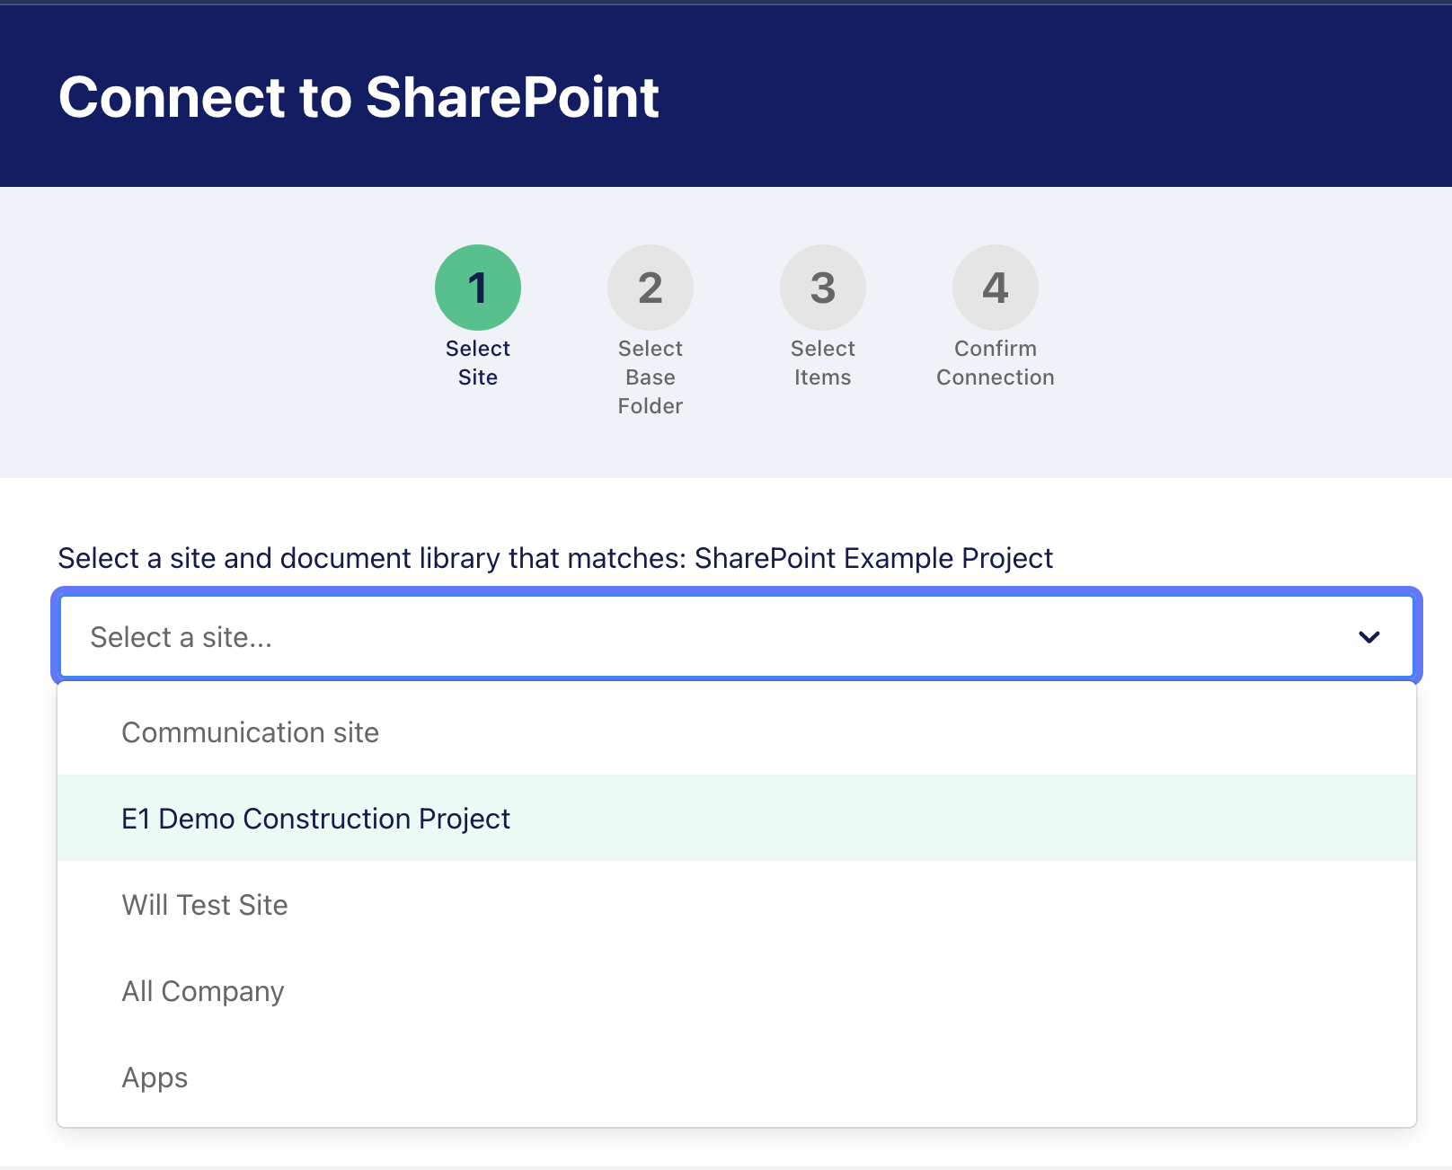The width and height of the screenshot is (1452, 1170).
Task: Open step 3 Select Items circle
Action: (x=823, y=288)
